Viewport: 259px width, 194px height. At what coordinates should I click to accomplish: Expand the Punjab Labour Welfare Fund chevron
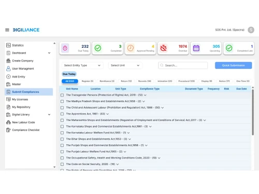(x=125, y=152)
